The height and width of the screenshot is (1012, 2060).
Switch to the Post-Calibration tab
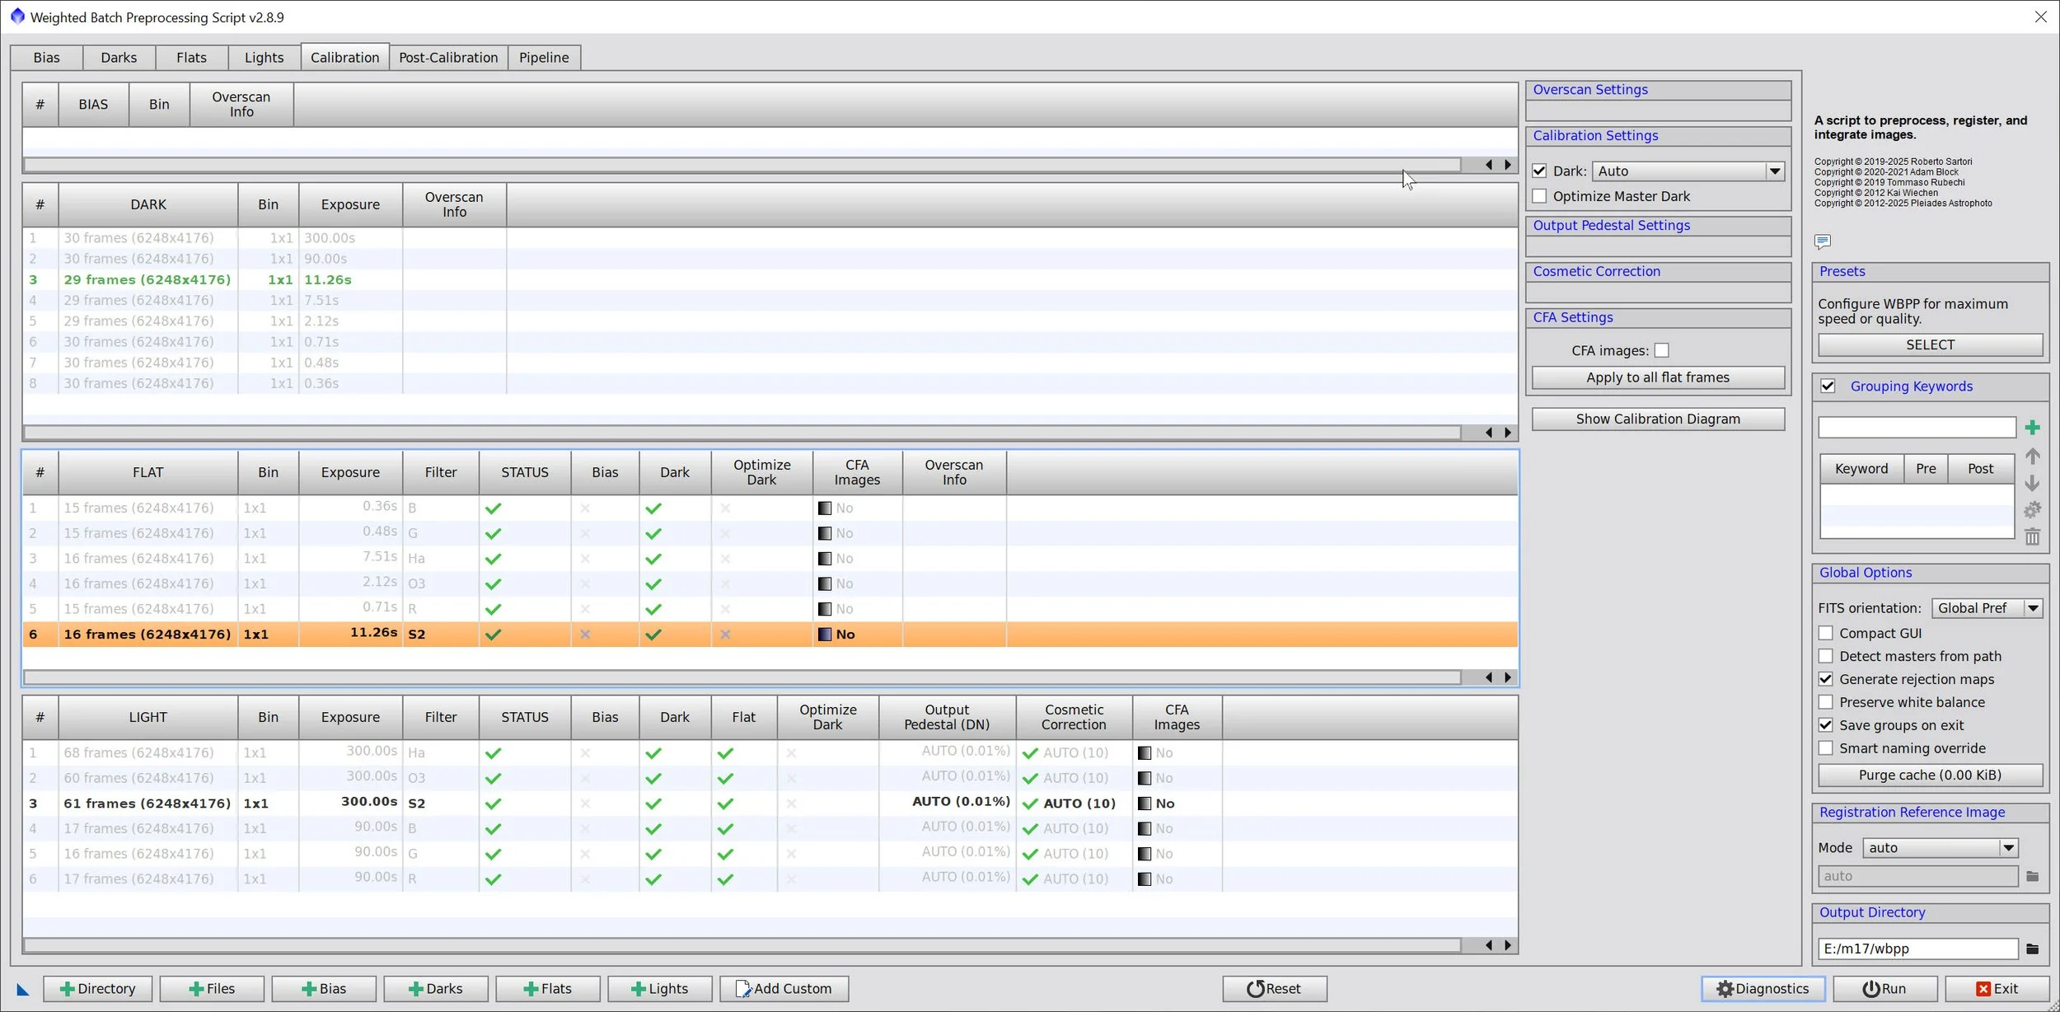pos(448,58)
